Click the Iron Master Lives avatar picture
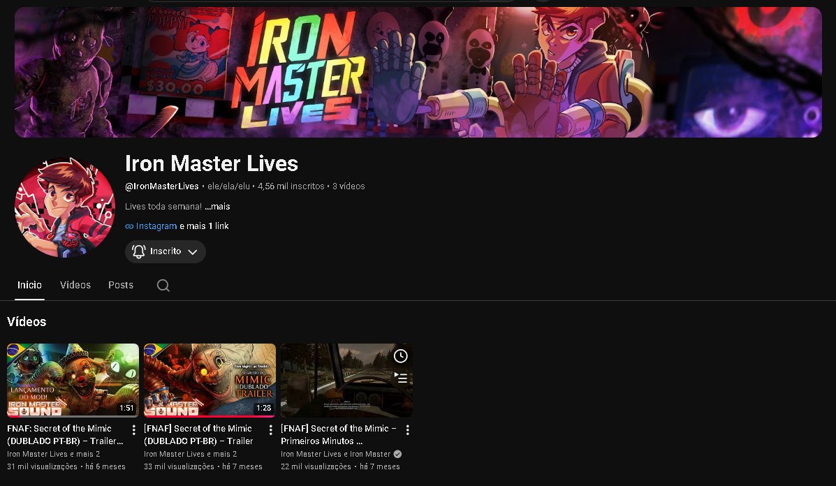The height and width of the screenshot is (486, 836). 64,207
